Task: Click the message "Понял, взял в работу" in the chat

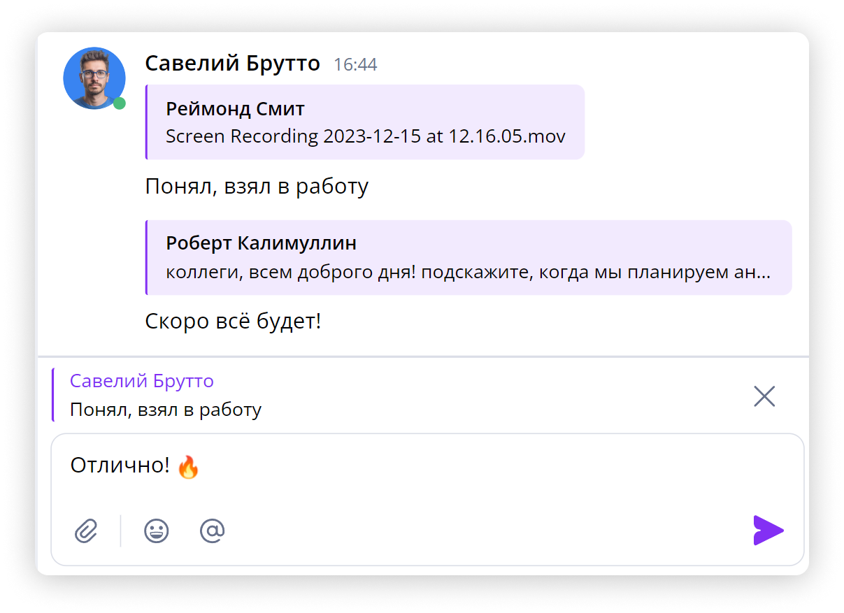Action: click(257, 187)
